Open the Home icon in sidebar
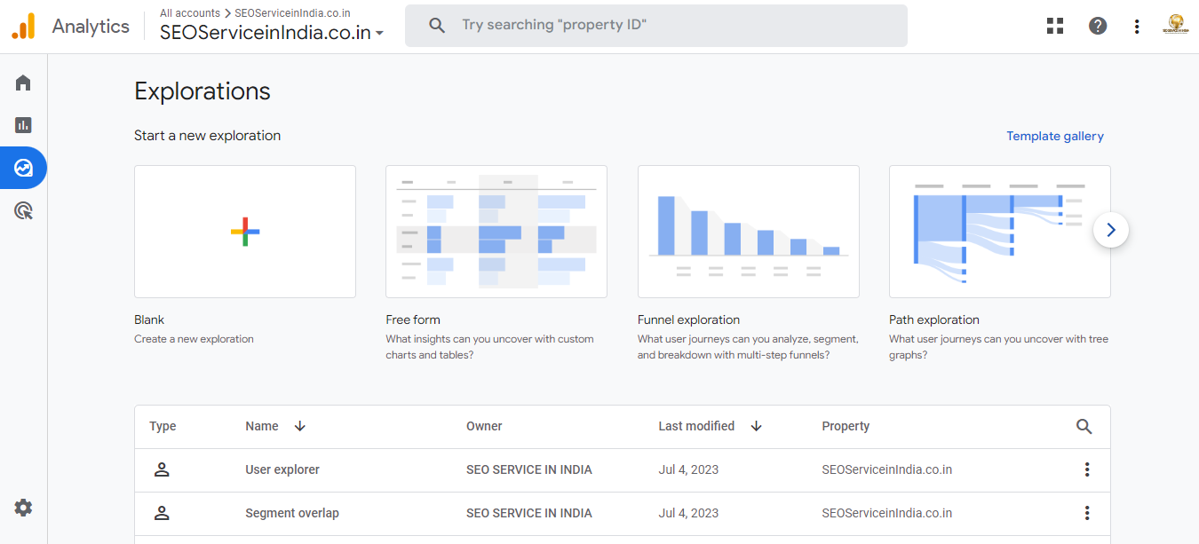 [23, 83]
